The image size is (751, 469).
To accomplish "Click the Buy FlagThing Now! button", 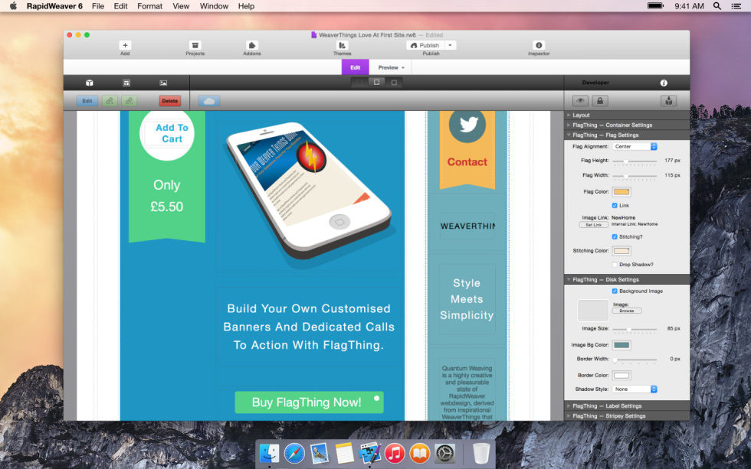I will [x=309, y=402].
